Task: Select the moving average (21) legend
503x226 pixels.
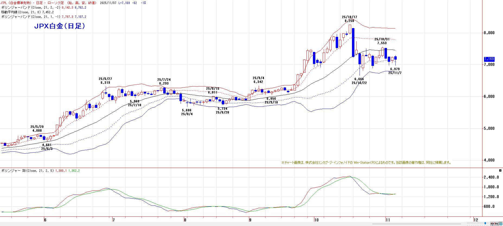Action: tap(27, 12)
